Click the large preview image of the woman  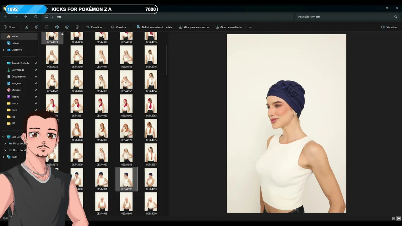click(286, 123)
